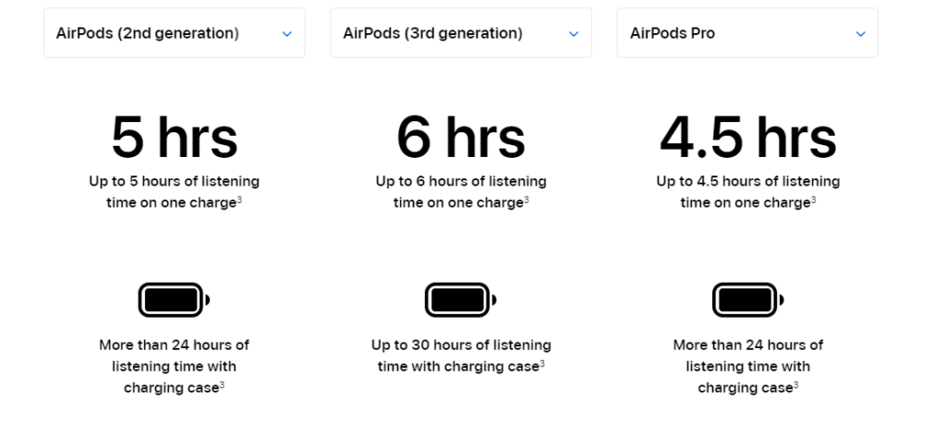Screen dimensions: 946x436
Task: Open the AirPods (2nd generation) model dropdown
Action: click(175, 33)
